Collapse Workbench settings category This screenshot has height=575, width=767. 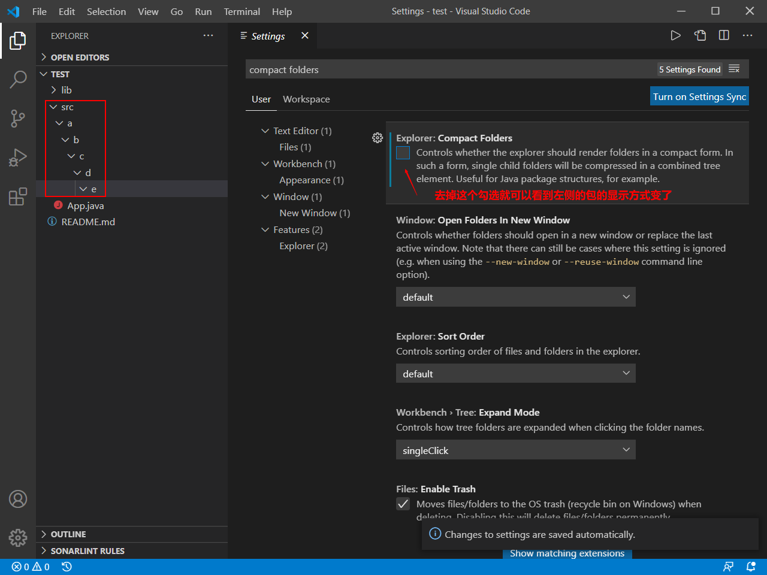pos(265,164)
